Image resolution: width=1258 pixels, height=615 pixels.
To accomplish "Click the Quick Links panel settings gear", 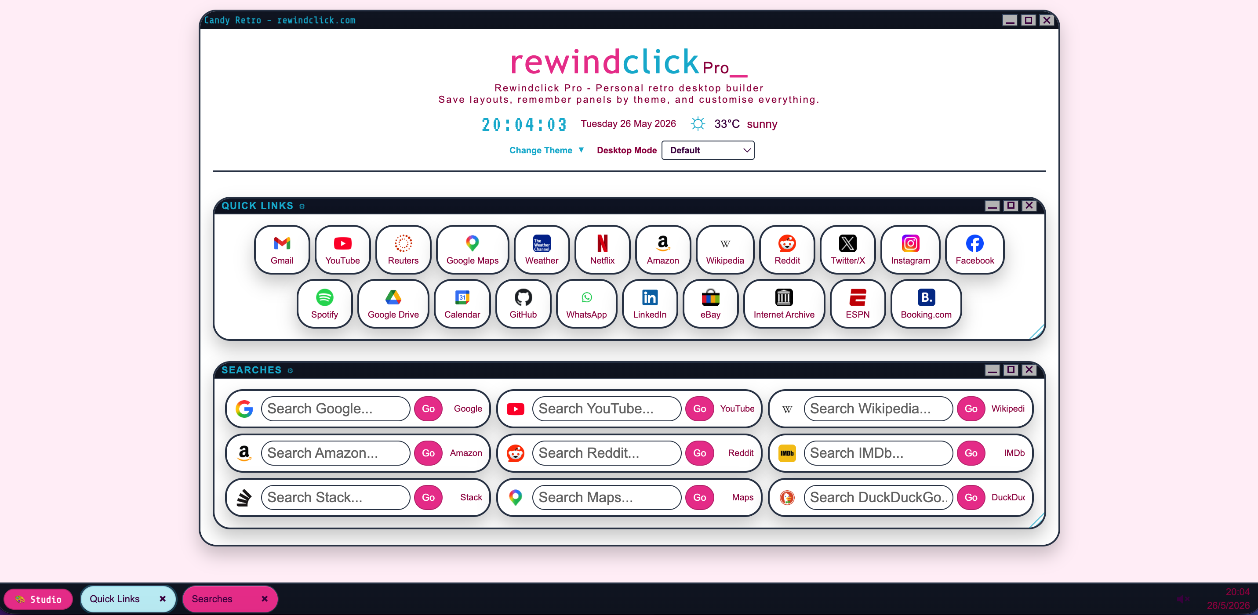I will (302, 206).
